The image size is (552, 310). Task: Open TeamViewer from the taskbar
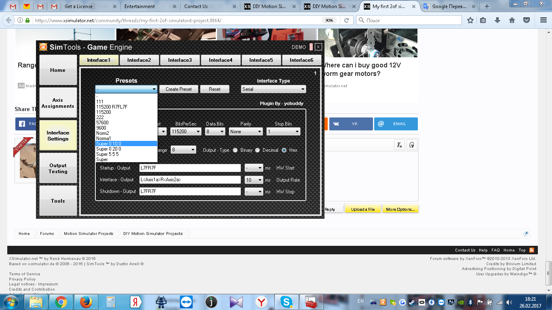(186, 302)
